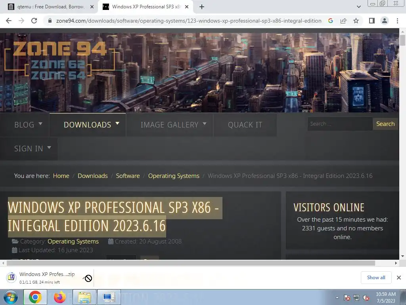The width and height of the screenshot is (406, 305).
Task: Click the computer monitor taskbar icon
Action: click(x=109, y=297)
